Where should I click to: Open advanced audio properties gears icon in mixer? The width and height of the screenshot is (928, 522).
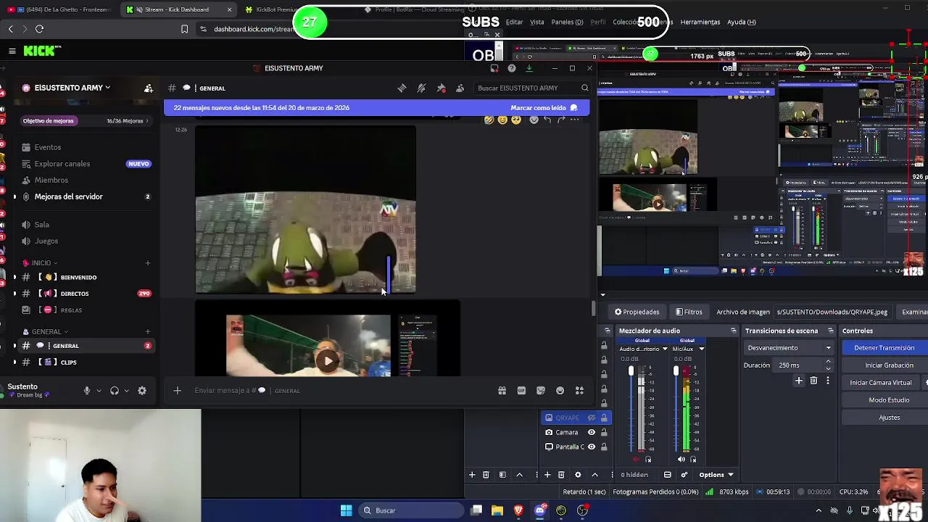pos(684,475)
